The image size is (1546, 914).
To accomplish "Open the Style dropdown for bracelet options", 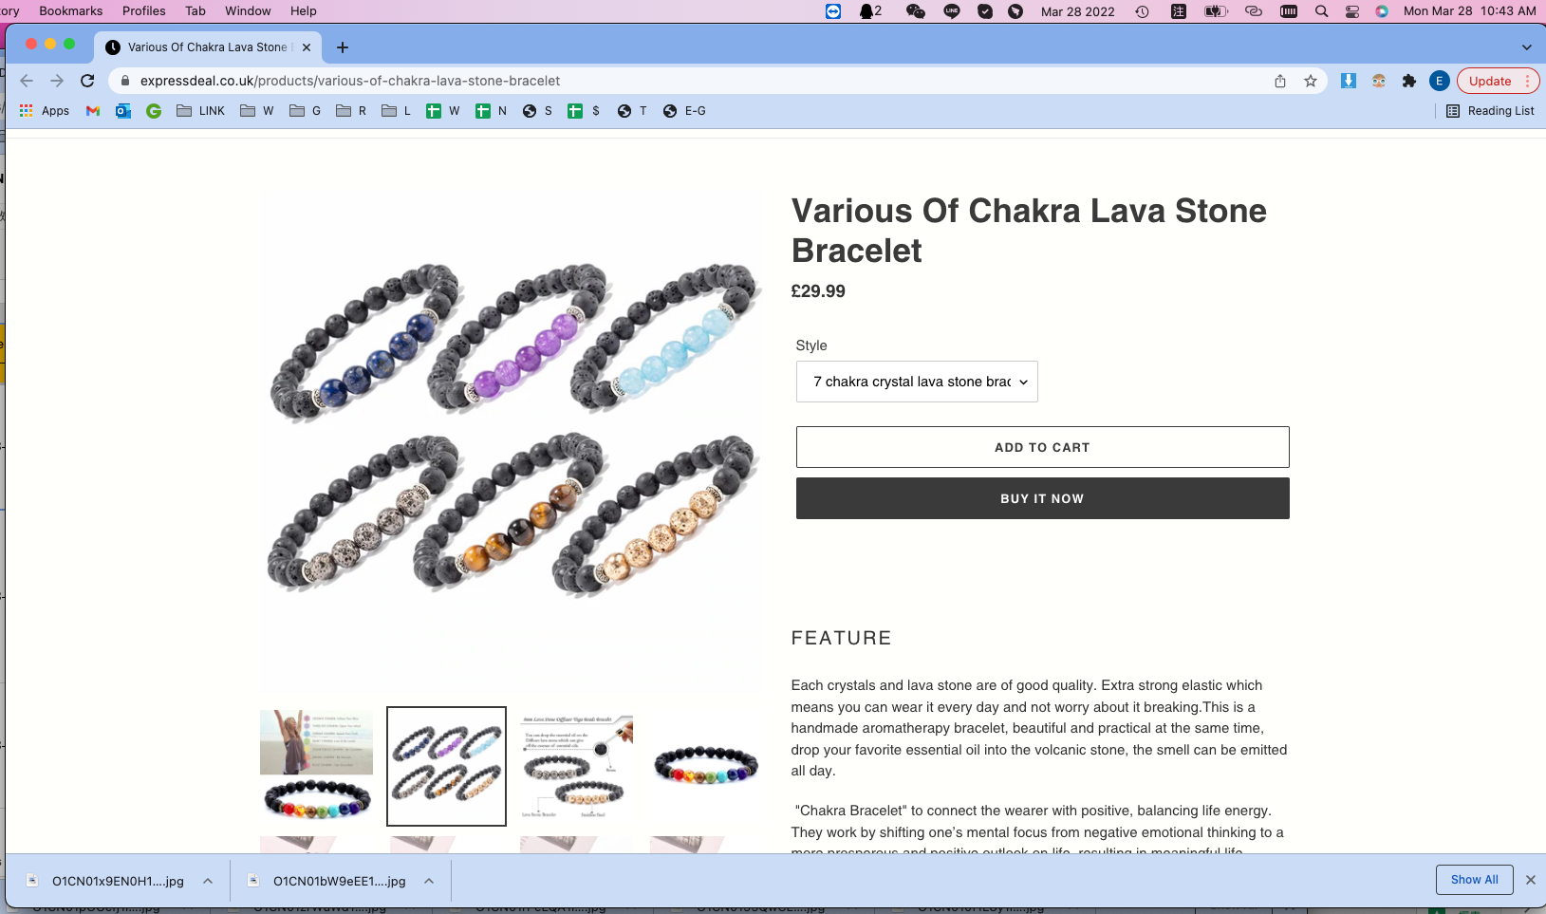I will tap(917, 382).
